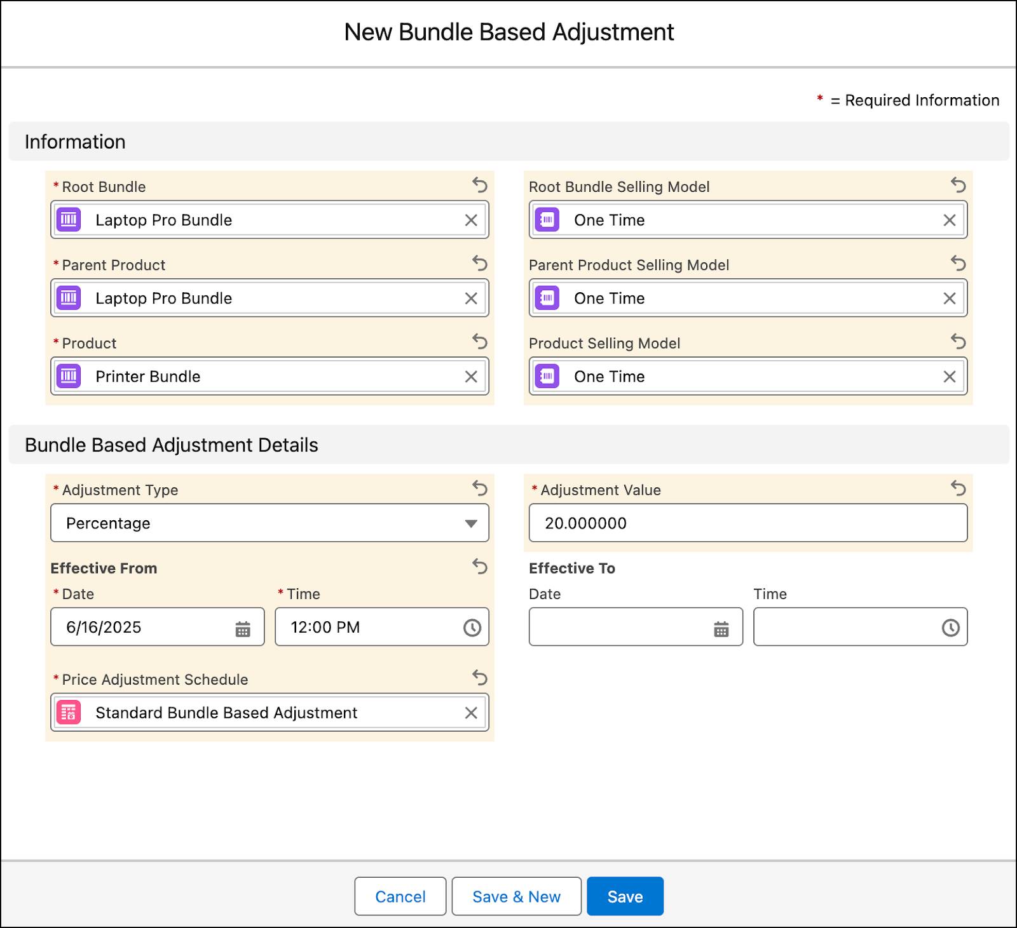Clear Product Selling Model One Time
Screen dimensions: 1017x928
950,377
